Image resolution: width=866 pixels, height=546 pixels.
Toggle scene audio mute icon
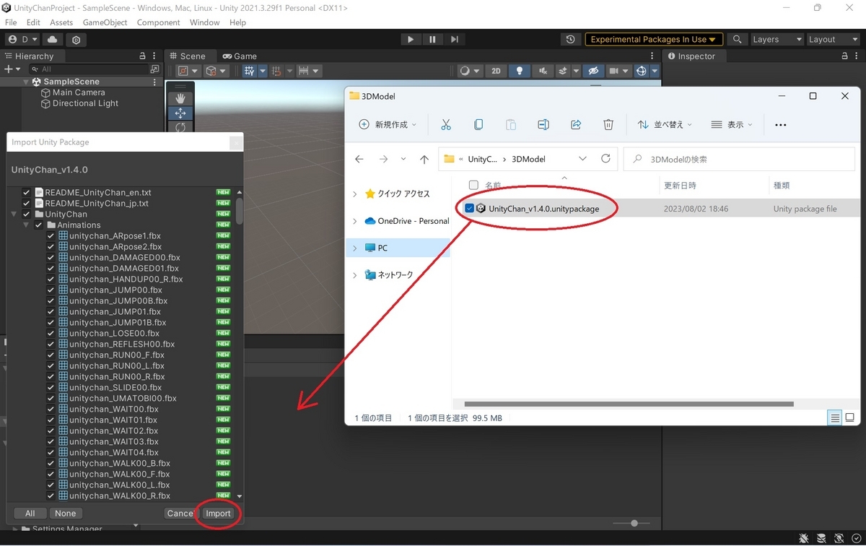point(542,71)
